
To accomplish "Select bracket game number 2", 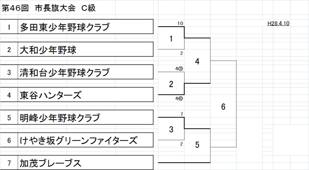I will click(x=171, y=84).
